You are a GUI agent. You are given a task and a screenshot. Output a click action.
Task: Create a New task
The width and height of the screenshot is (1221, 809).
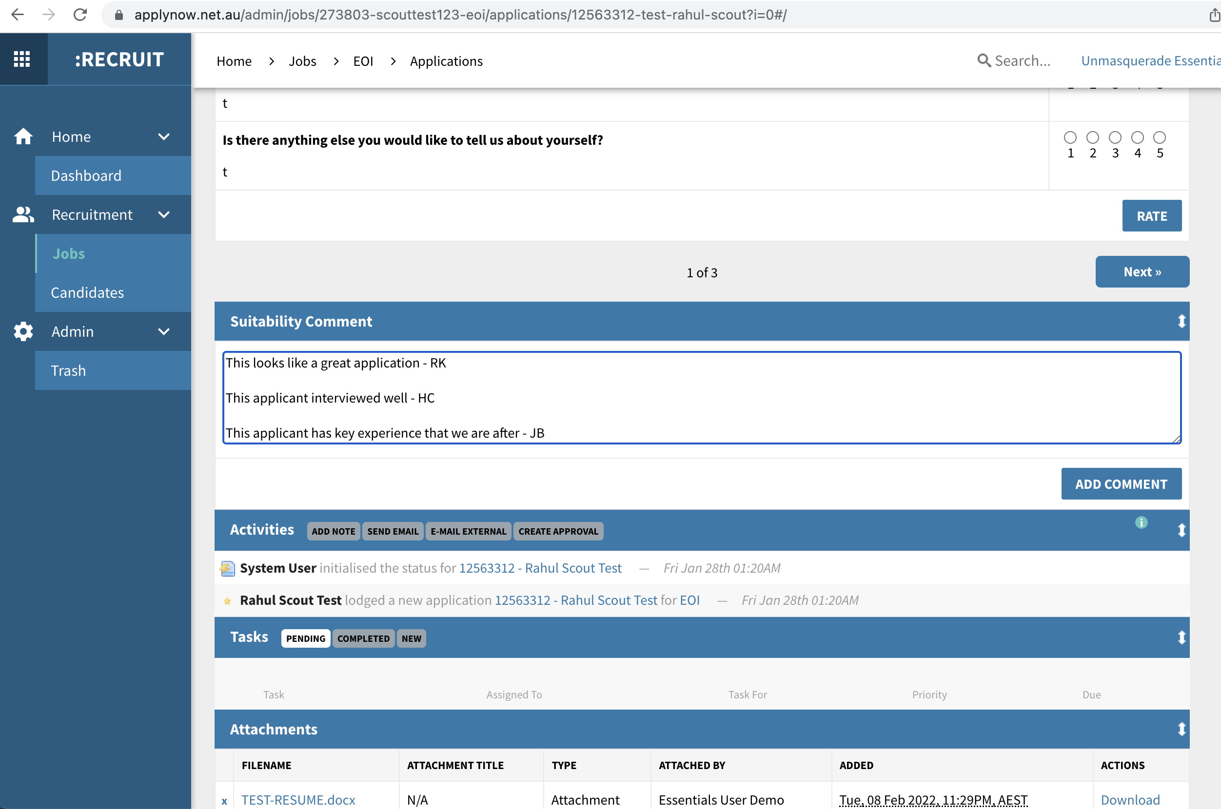point(412,638)
